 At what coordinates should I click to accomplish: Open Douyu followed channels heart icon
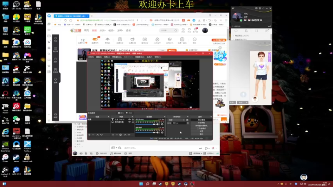(189, 30)
